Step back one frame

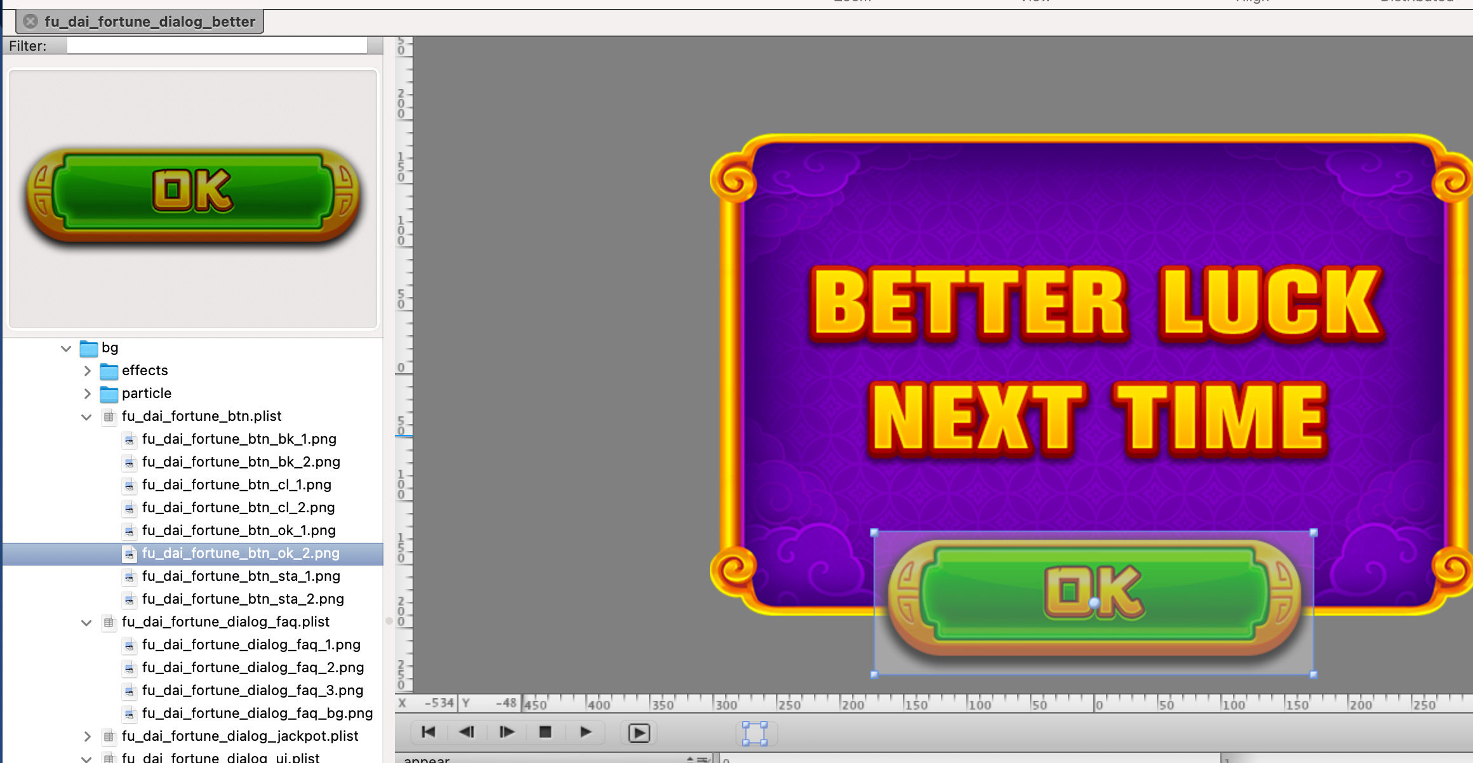click(x=467, y=732)
